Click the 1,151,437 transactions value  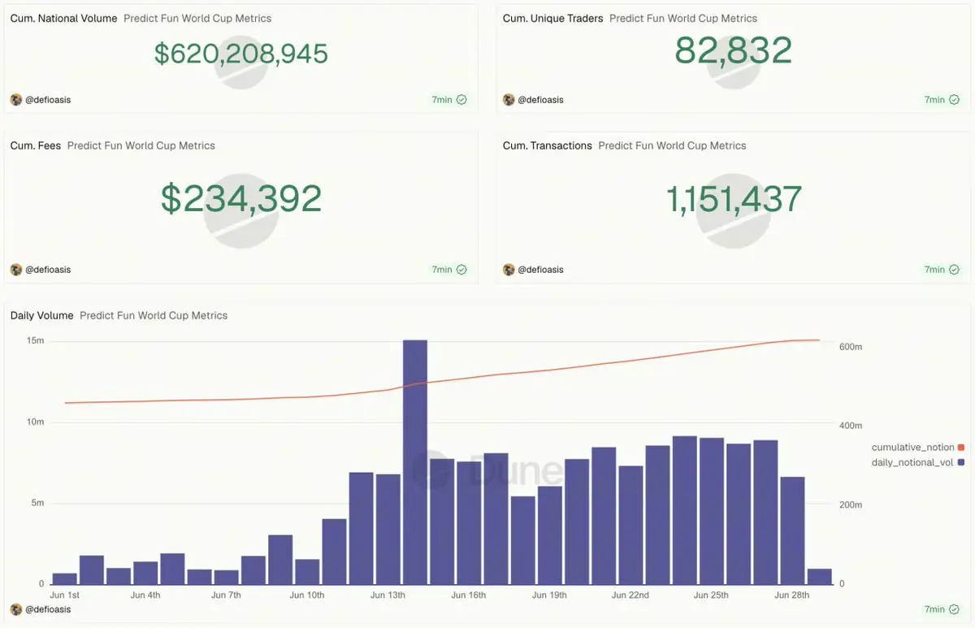tap(734, 199)
